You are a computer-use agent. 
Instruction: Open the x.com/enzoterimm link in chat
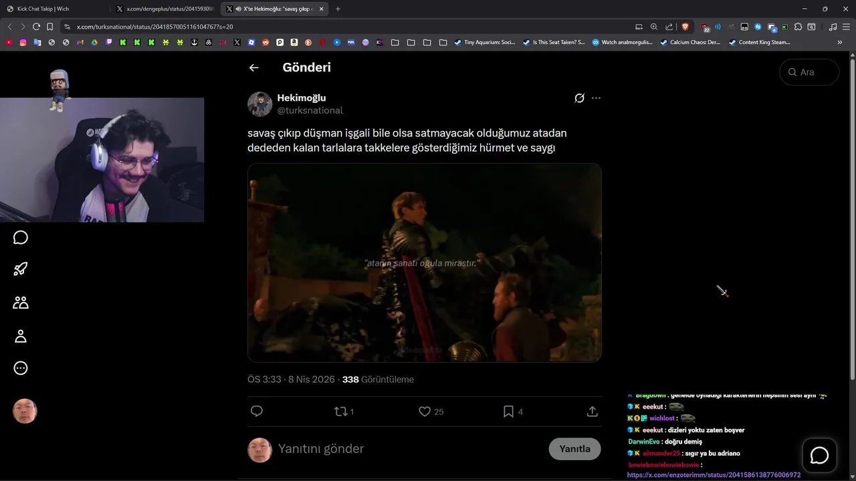pos(714,475)
